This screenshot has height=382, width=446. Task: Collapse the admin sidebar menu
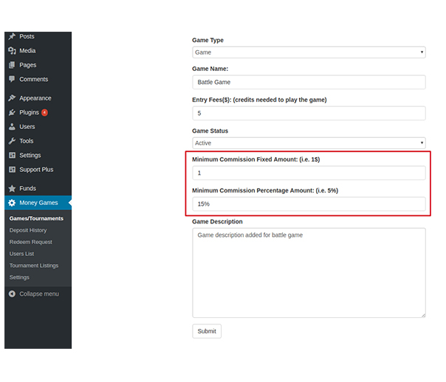38,294
